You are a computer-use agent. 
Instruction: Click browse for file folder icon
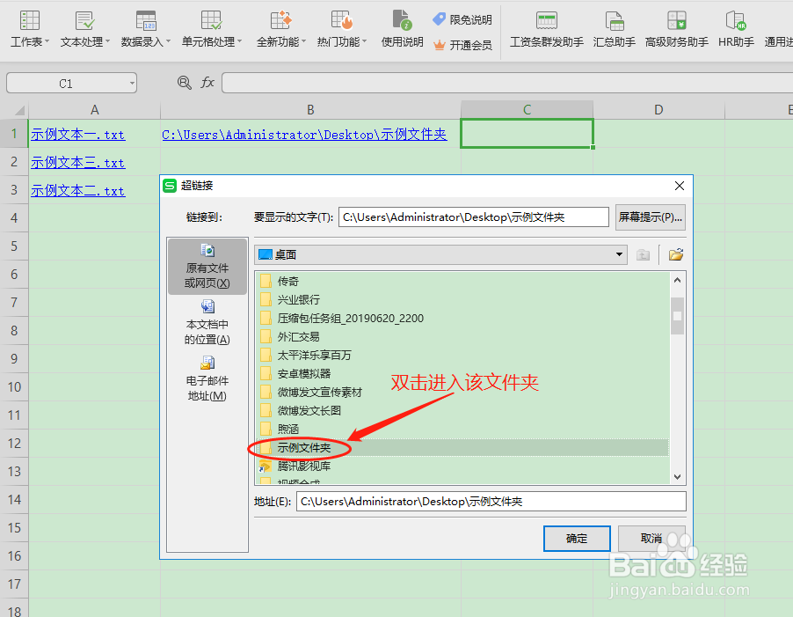click(x=676, y=254)
